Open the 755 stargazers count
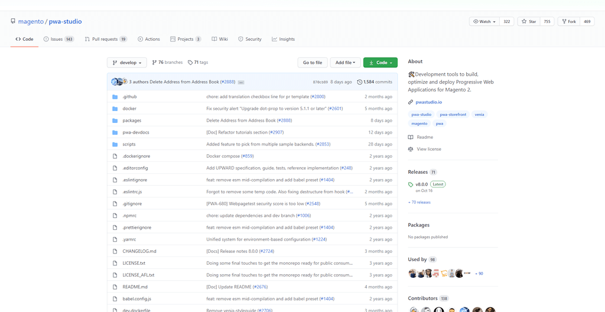 547,22
